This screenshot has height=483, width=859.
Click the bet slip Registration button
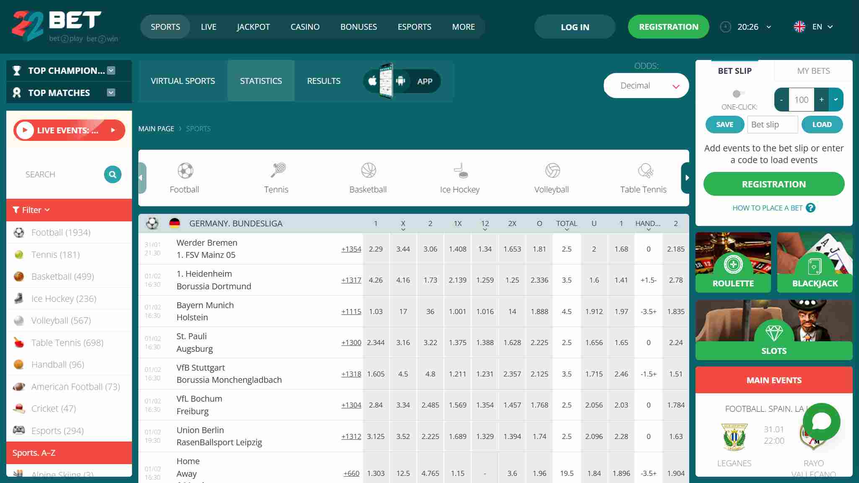tap(774, 184)
